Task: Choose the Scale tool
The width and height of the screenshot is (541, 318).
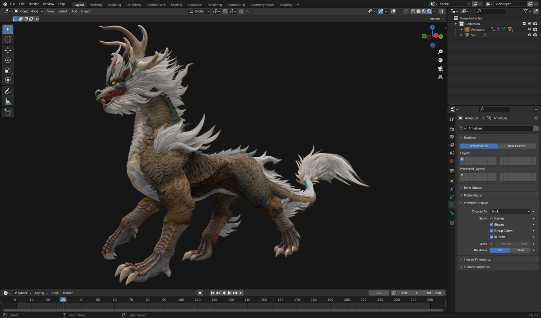Action: pos(8,70)
